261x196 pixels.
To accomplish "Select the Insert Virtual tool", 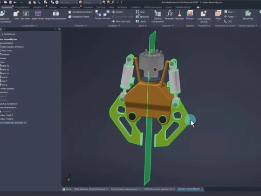I will [38, 15].
